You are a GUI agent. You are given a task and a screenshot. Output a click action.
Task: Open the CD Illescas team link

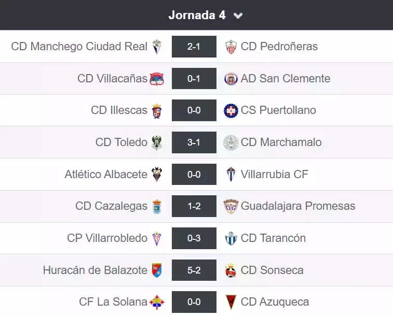119,110
